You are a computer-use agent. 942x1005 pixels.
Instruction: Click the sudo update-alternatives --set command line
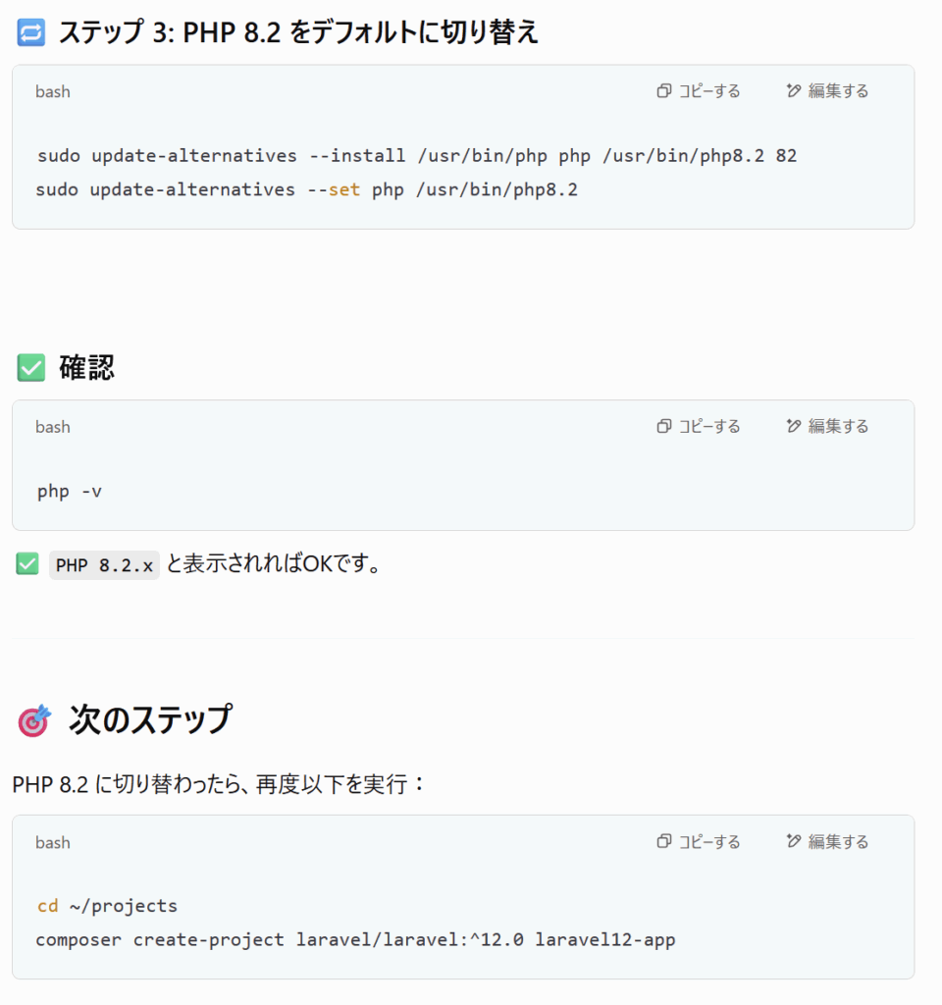(307, 189)
